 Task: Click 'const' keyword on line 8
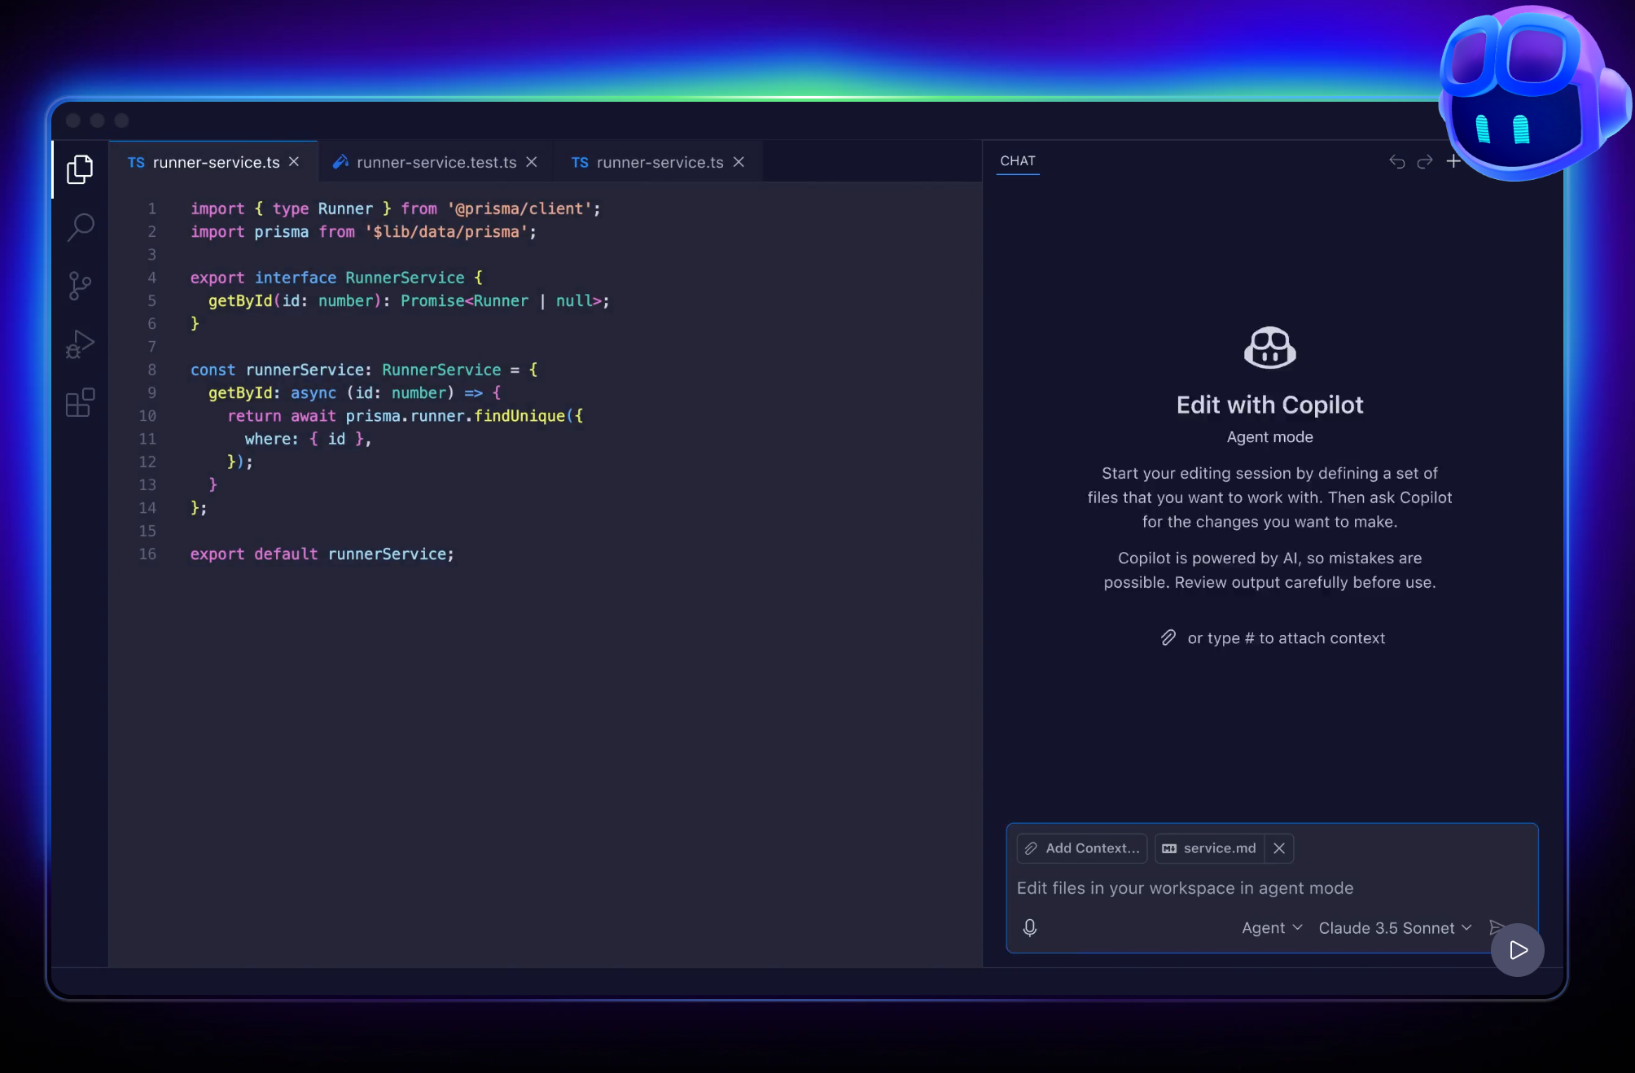click(213, 370)
